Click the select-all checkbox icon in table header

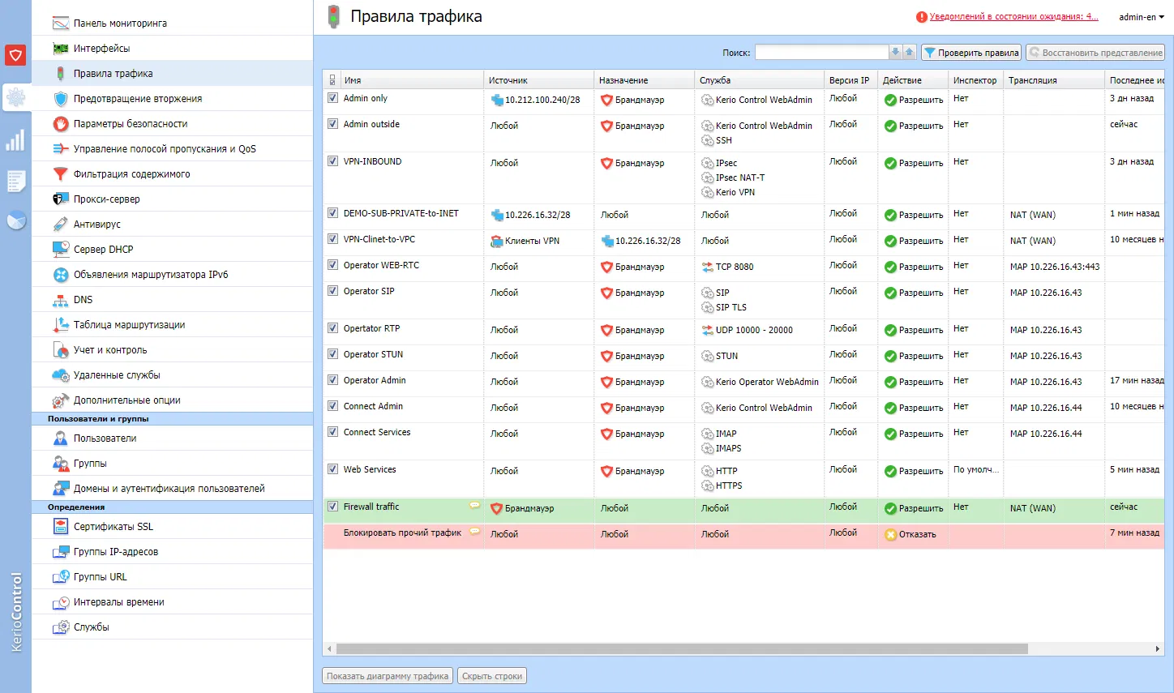pos(332,80)
